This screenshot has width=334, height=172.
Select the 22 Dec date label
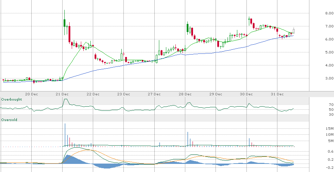[x=93, y=94]
